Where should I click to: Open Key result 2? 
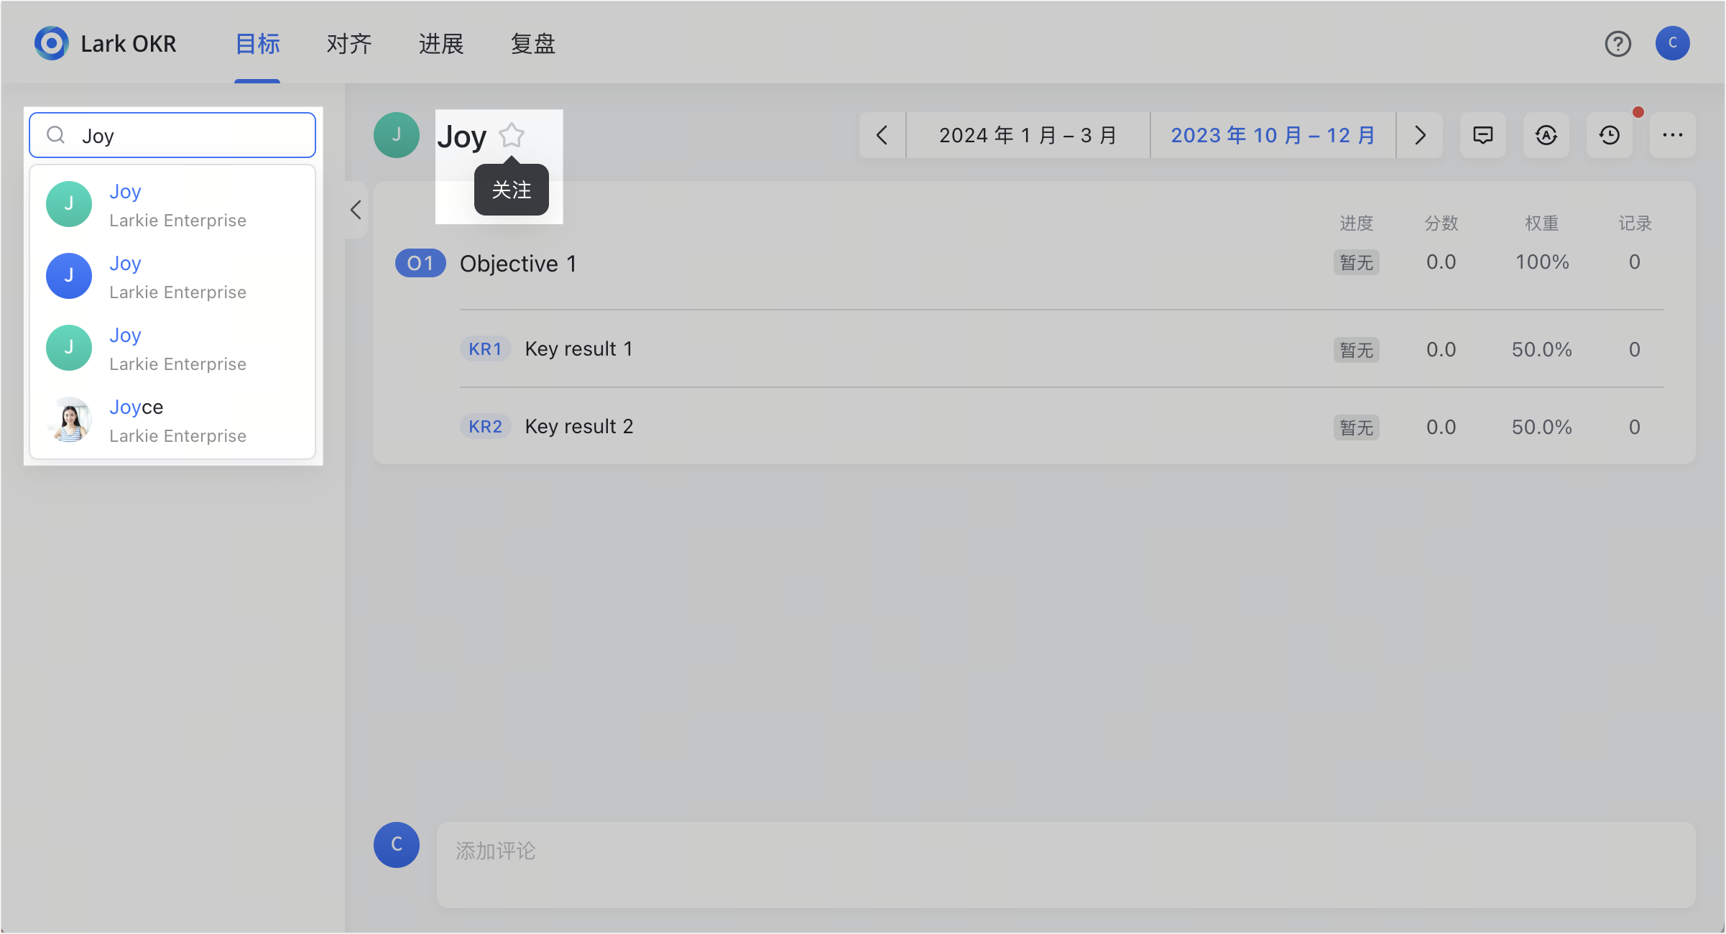coord(578,426)
